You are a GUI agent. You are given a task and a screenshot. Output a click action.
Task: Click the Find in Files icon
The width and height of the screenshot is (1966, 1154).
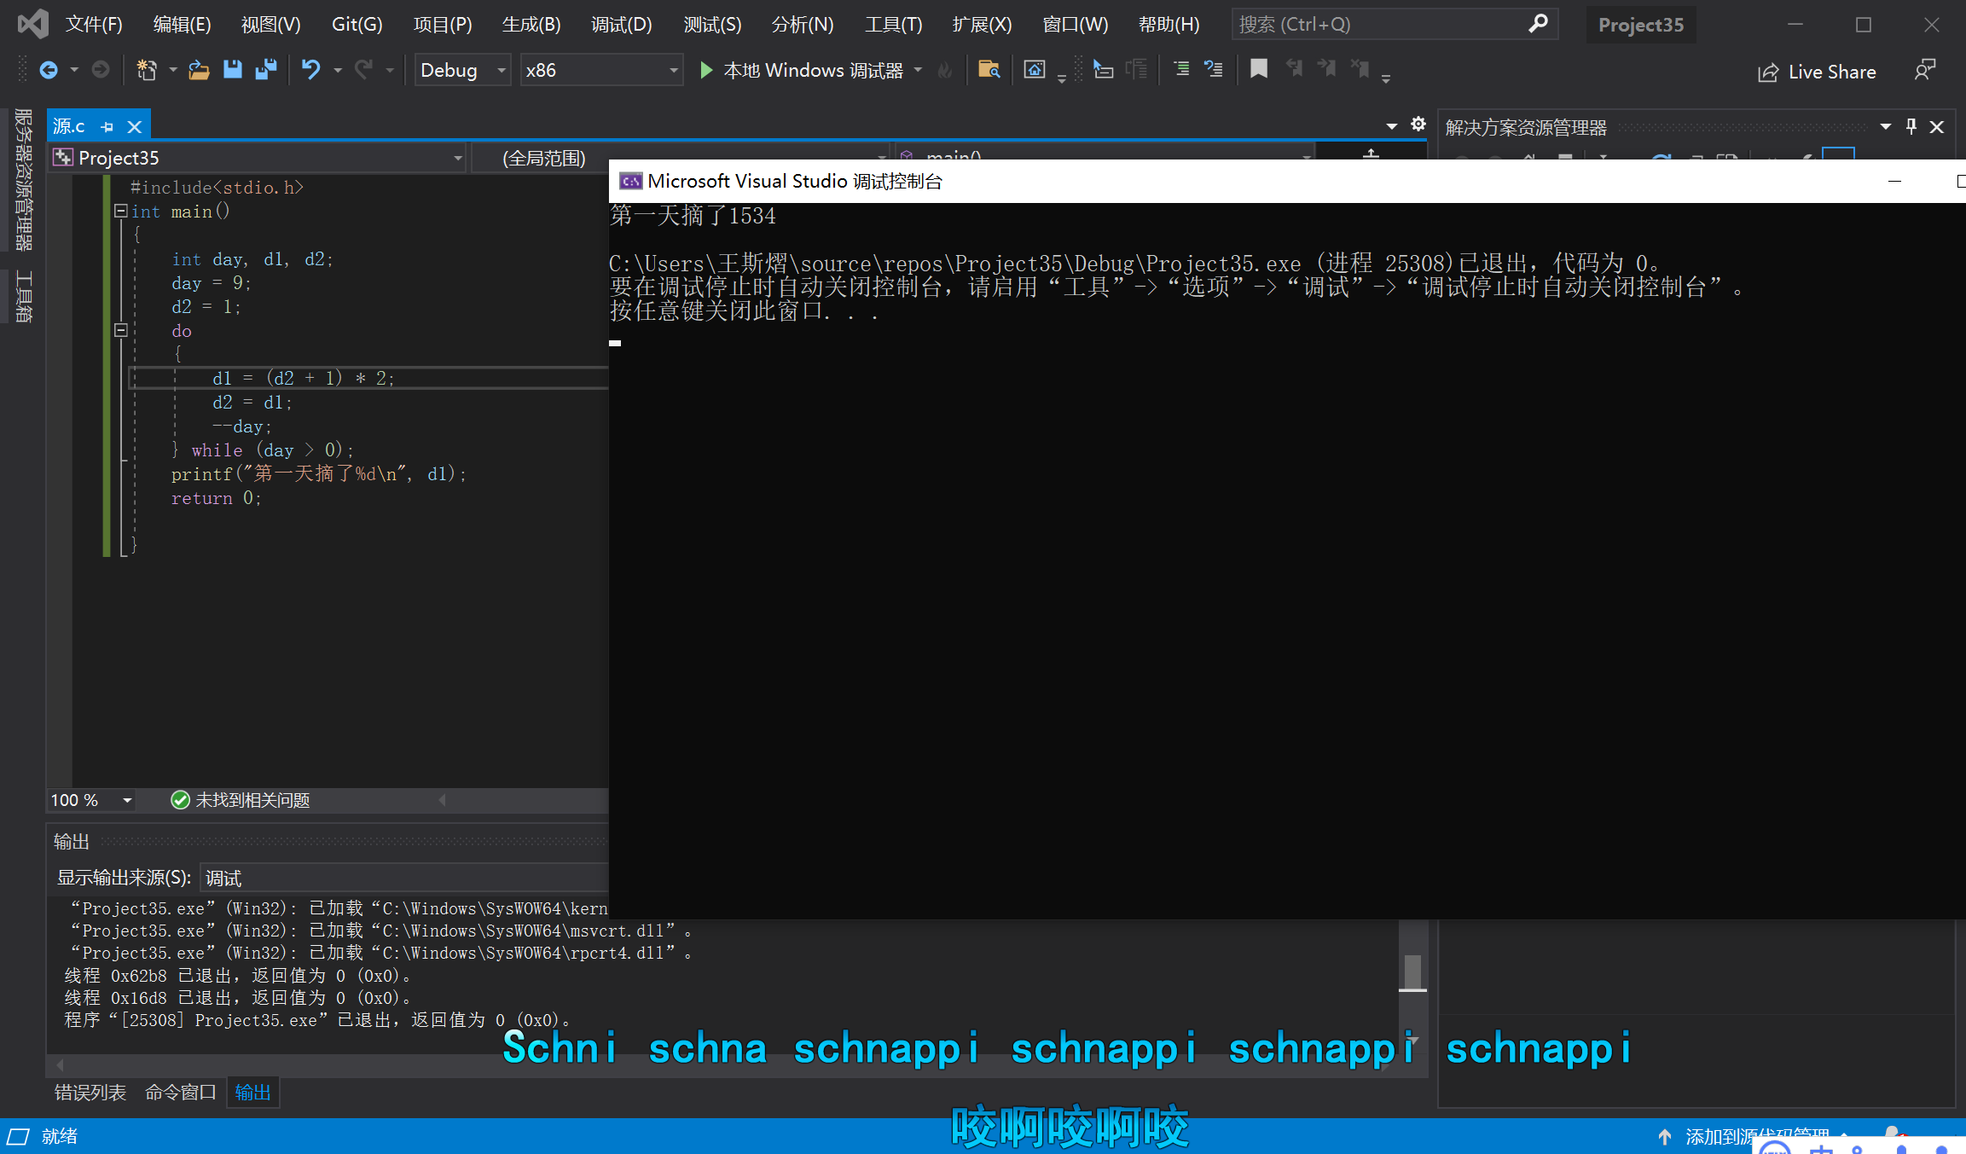[989, 70]
